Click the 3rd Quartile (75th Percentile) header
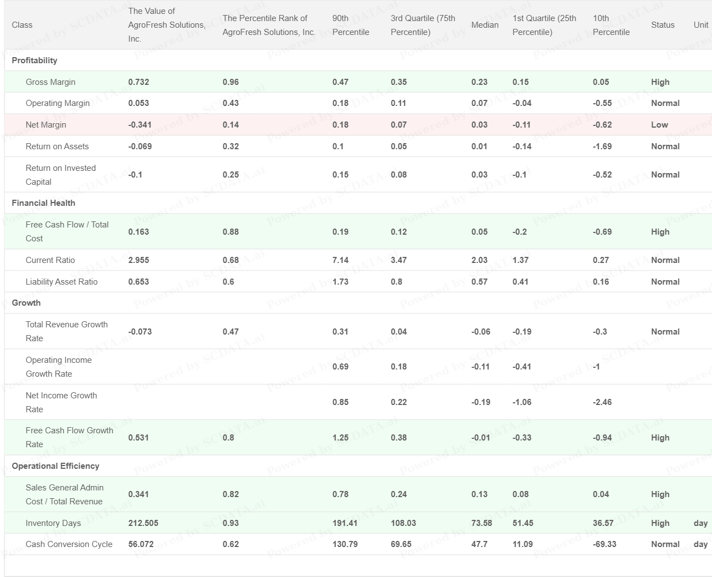This screenshot has width=712, height=577. click(423, 25)
